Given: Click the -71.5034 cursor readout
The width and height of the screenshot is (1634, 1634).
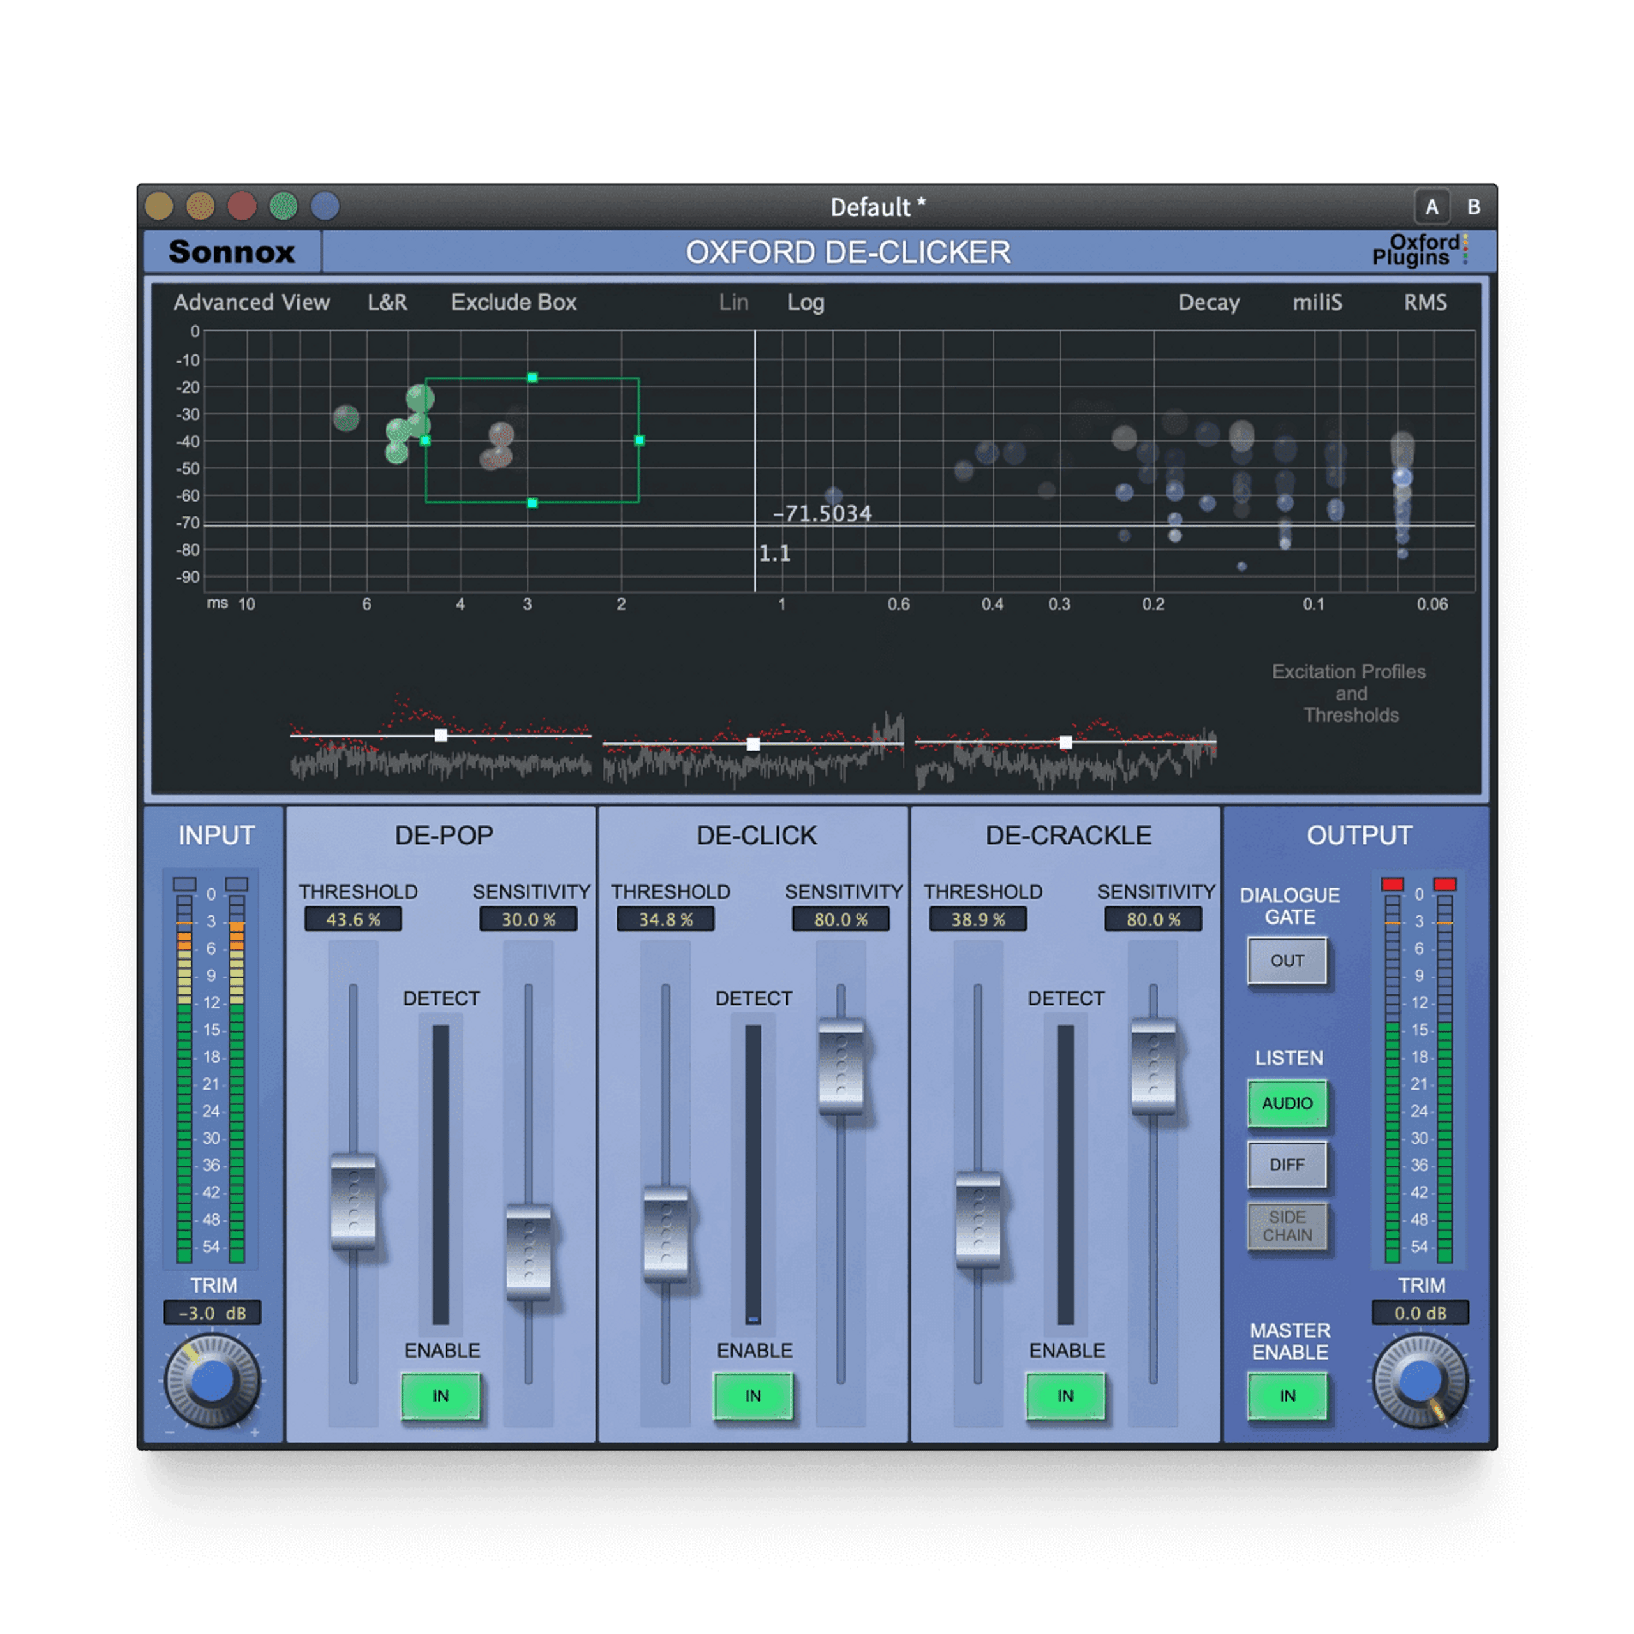Looking at the screenshot, I should [821, 513].
